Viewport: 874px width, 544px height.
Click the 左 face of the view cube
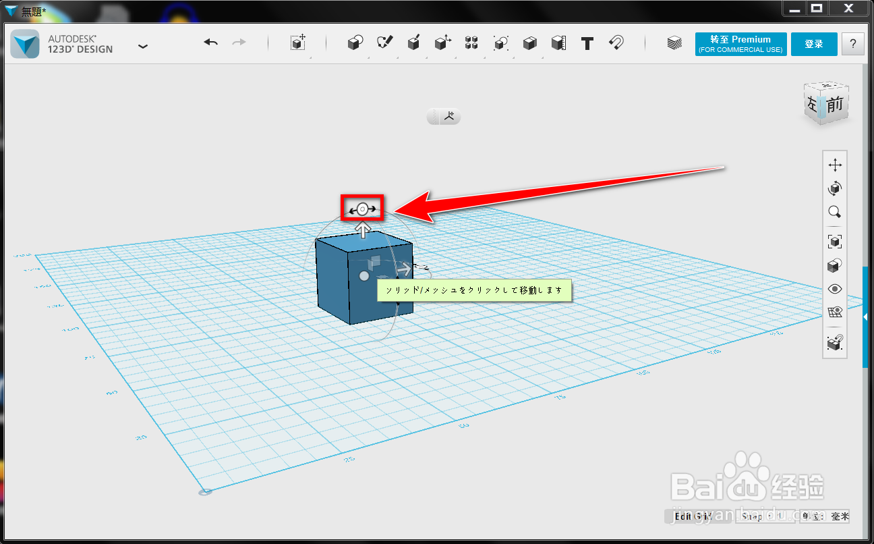[812, 105]
